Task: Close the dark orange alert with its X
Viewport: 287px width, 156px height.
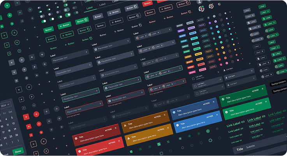Action: tap(165, 115)
